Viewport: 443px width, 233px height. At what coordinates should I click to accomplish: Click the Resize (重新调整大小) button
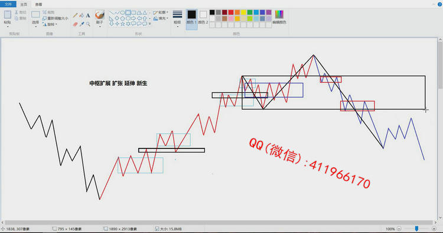point(56,18)
